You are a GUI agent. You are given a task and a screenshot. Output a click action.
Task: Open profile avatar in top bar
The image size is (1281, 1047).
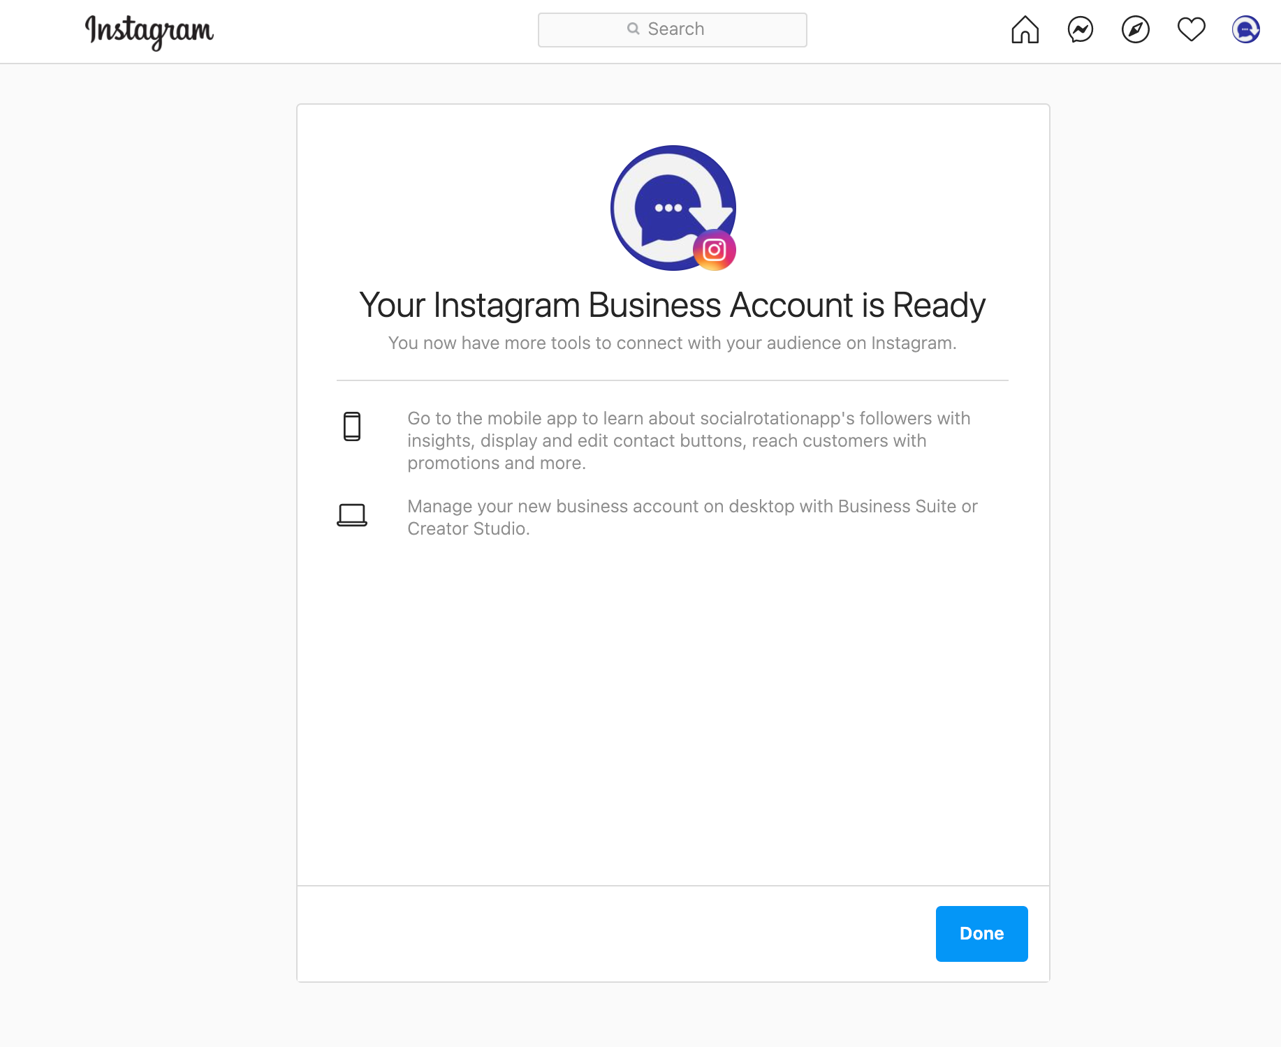[x=1245, y=29]
